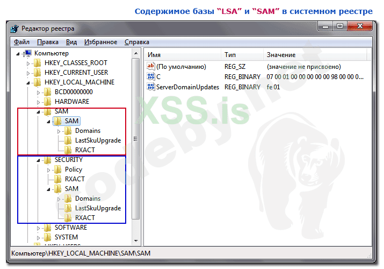Click the tree scrollbar down arrow

[136, 241]
